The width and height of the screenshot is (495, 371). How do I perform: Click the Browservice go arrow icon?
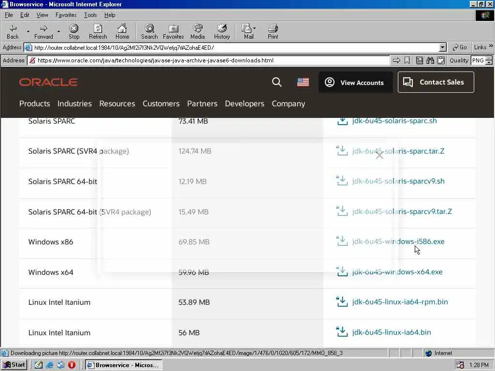(396, 60)
